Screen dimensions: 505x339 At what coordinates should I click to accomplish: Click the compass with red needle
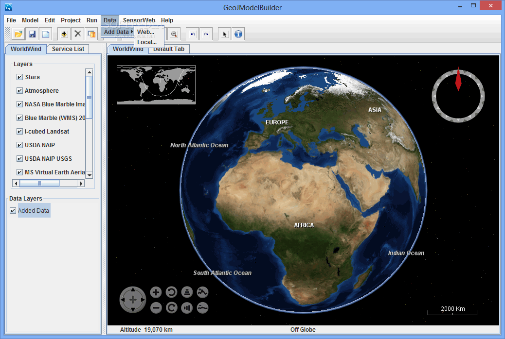[458, 96]
